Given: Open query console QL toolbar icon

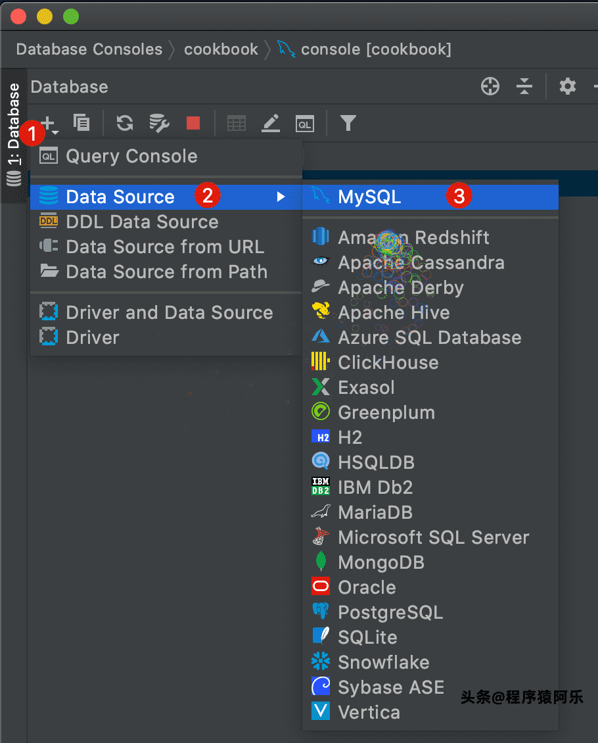Looking at the screenshot, I should (304, 124).
